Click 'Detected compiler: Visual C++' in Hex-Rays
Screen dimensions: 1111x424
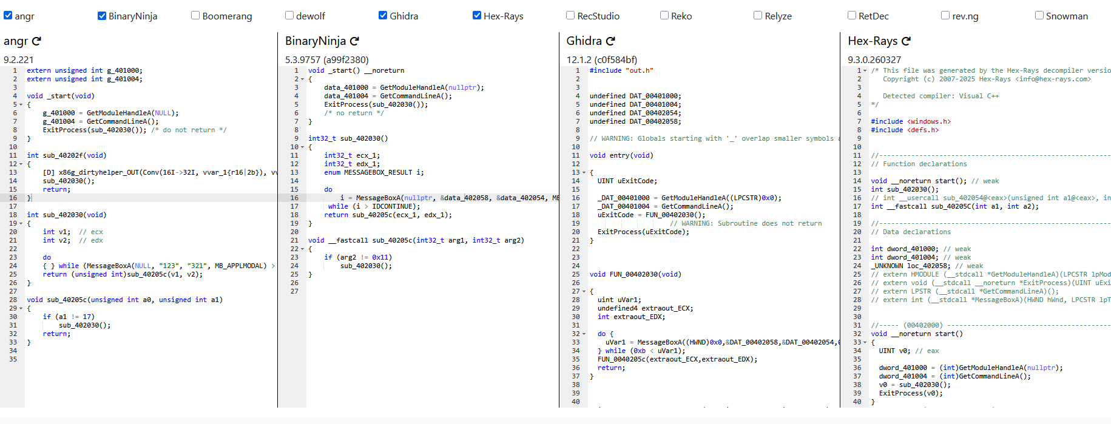tap(941, 96)
